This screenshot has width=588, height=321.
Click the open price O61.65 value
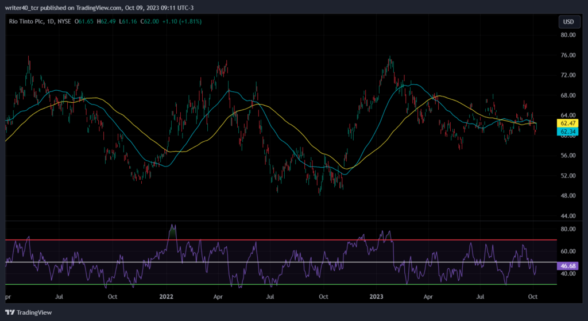coord(84,22)
